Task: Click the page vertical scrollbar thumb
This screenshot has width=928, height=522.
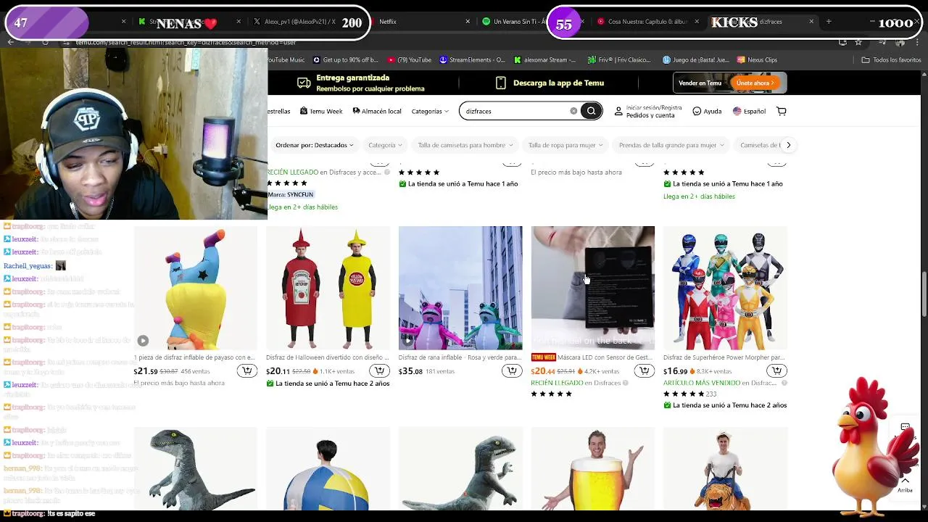Action: 924,294
